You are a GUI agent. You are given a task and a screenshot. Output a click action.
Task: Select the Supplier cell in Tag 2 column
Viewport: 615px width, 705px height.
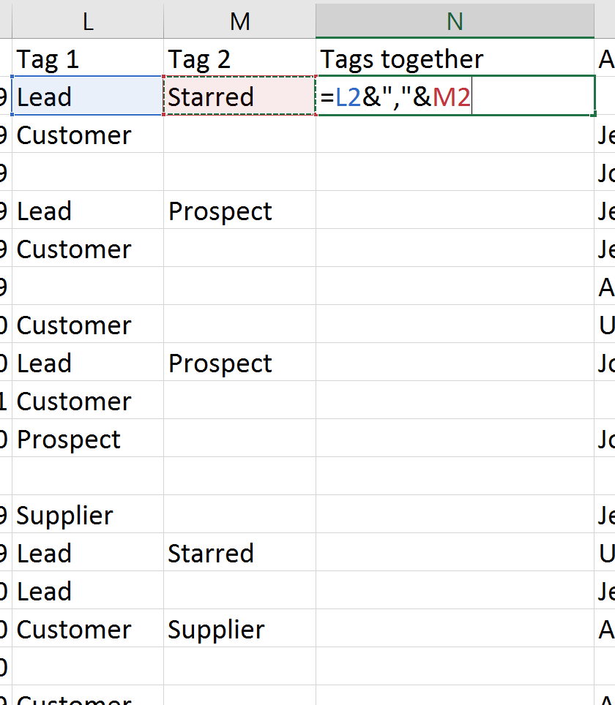(239, 629)
